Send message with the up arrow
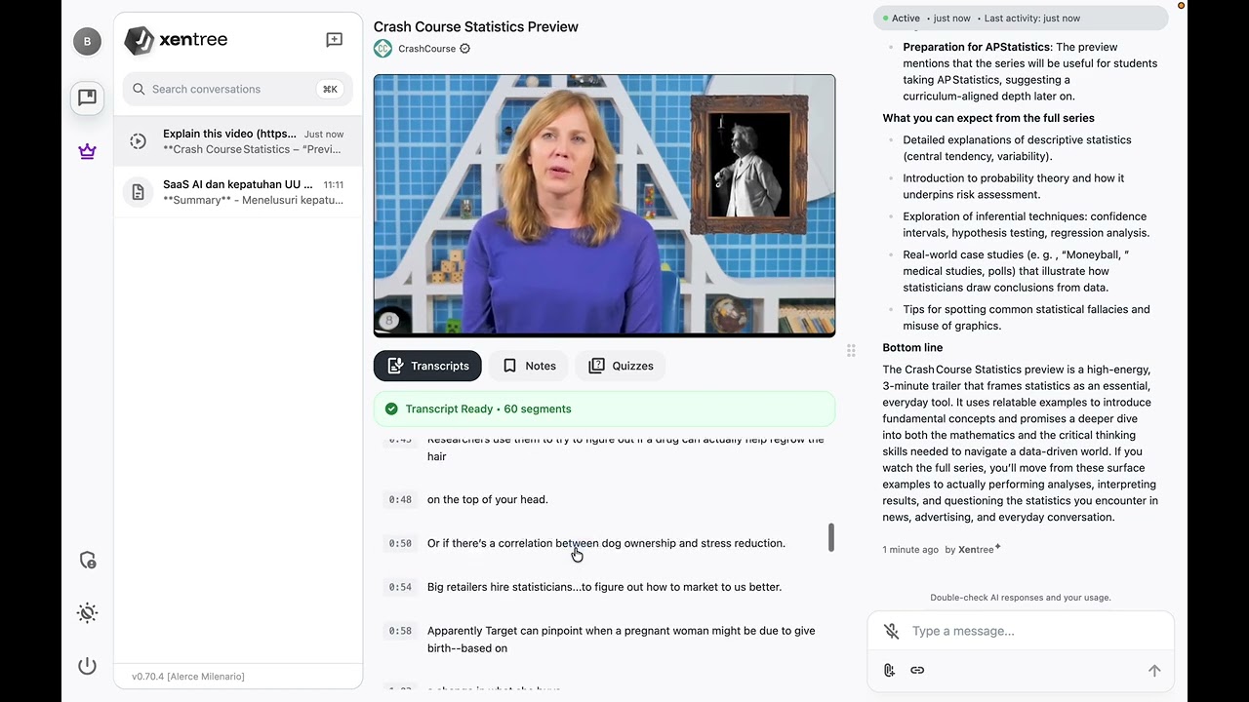This screenshot has height=702, width=1249. tap(1154, 670)
